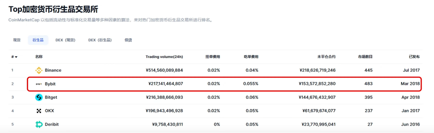
Task: Open the DEX (衍生品) tab
Action: (x=100, y=40)
